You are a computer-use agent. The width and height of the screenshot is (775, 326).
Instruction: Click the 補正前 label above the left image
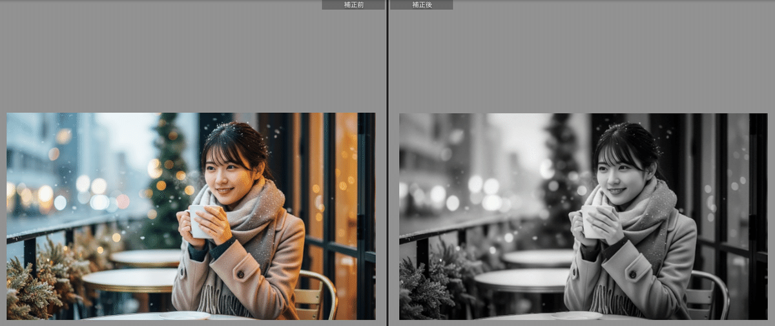pyautogui.click(x=353, y=5)
